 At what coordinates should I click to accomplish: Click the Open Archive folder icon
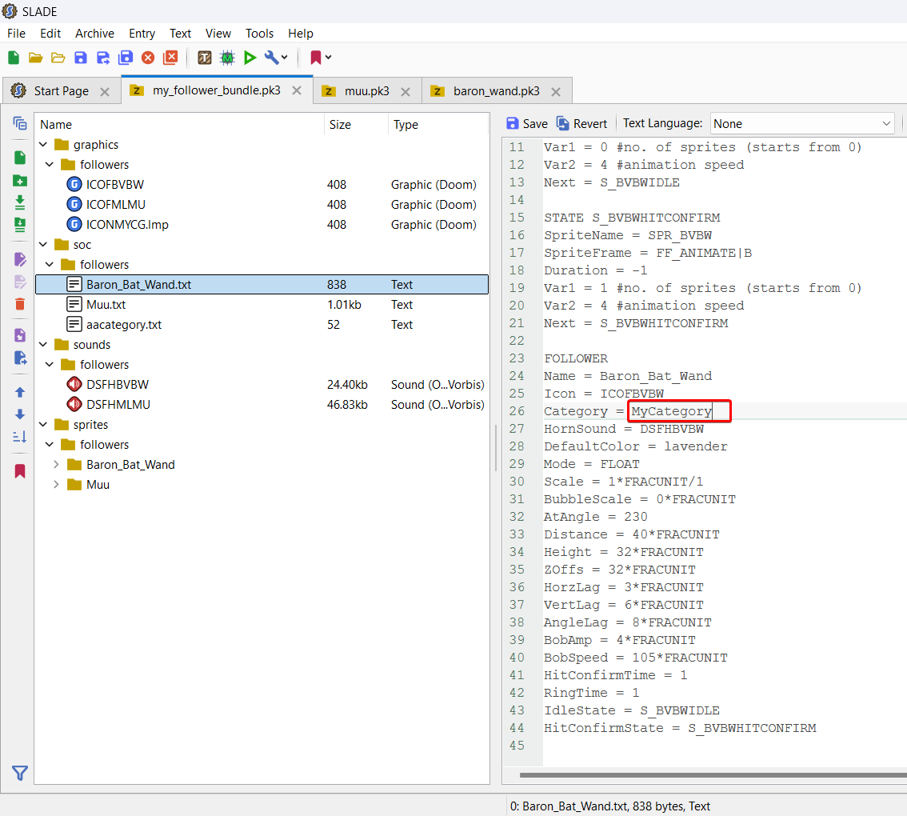36,58
